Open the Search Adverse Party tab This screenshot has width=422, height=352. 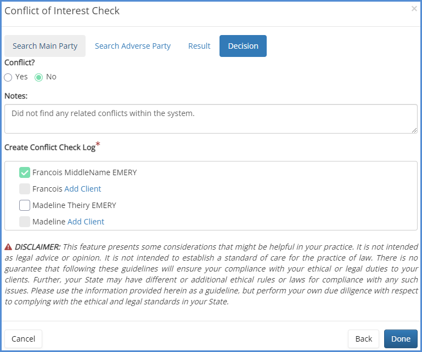click(133, 46)
